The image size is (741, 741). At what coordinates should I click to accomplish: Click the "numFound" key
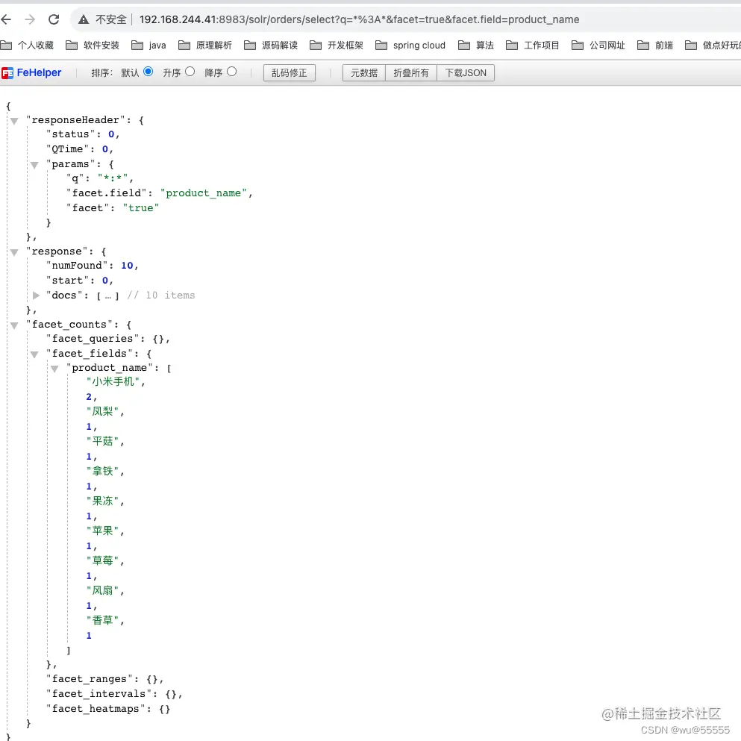[x=77, y=266]
